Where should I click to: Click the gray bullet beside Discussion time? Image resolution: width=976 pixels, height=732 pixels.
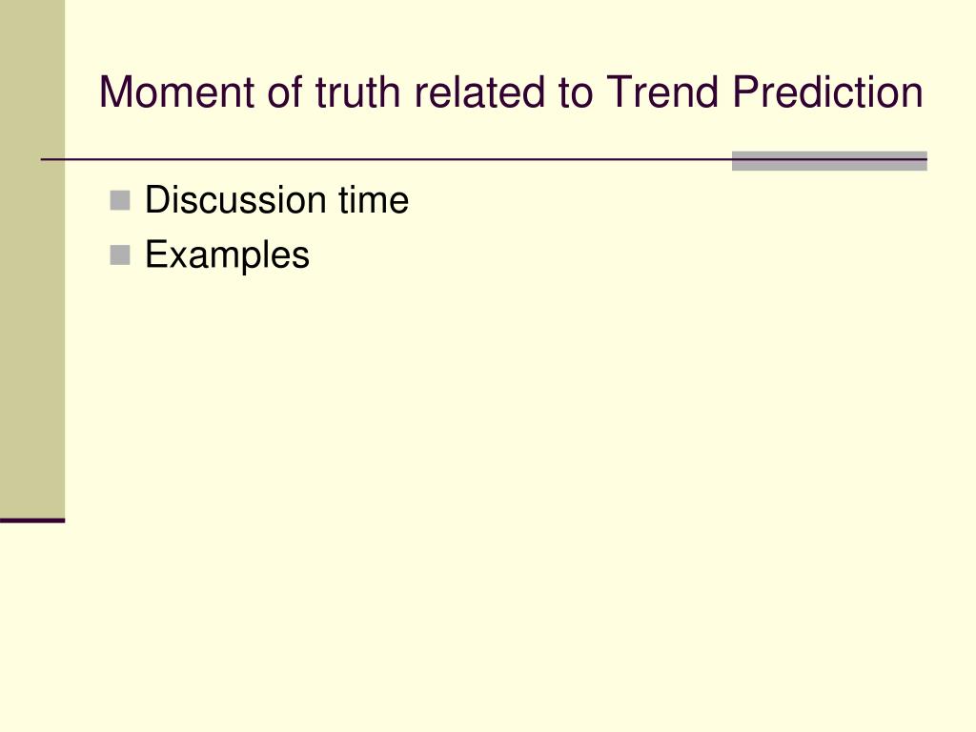120,200
